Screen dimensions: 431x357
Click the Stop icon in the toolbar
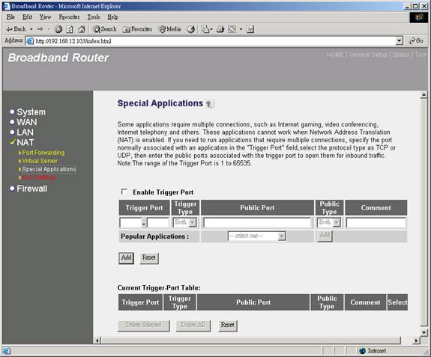(x=58, y=29)
